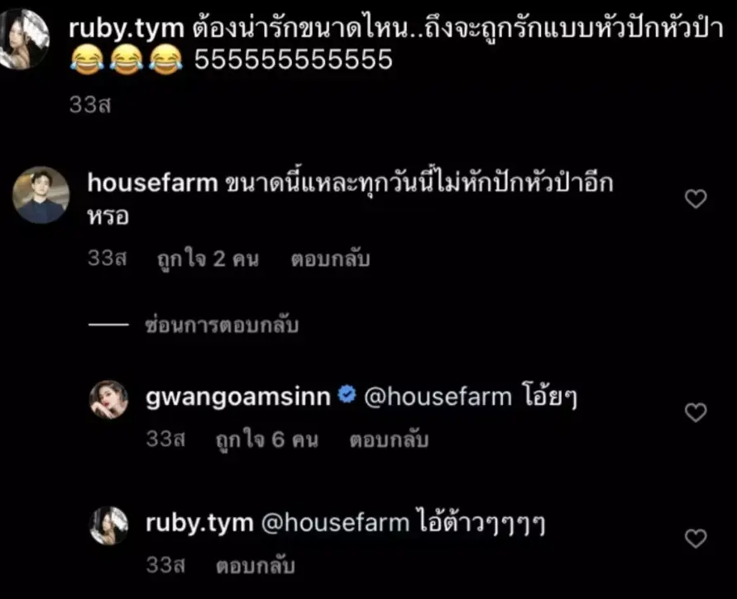Reply to housefarm's comment with ตอบกลับ
Viewport: 737px width, 599px height.
tap(330, 259)
